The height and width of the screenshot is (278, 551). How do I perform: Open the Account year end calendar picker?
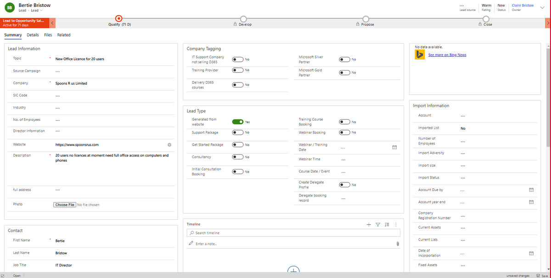(531, 202)
